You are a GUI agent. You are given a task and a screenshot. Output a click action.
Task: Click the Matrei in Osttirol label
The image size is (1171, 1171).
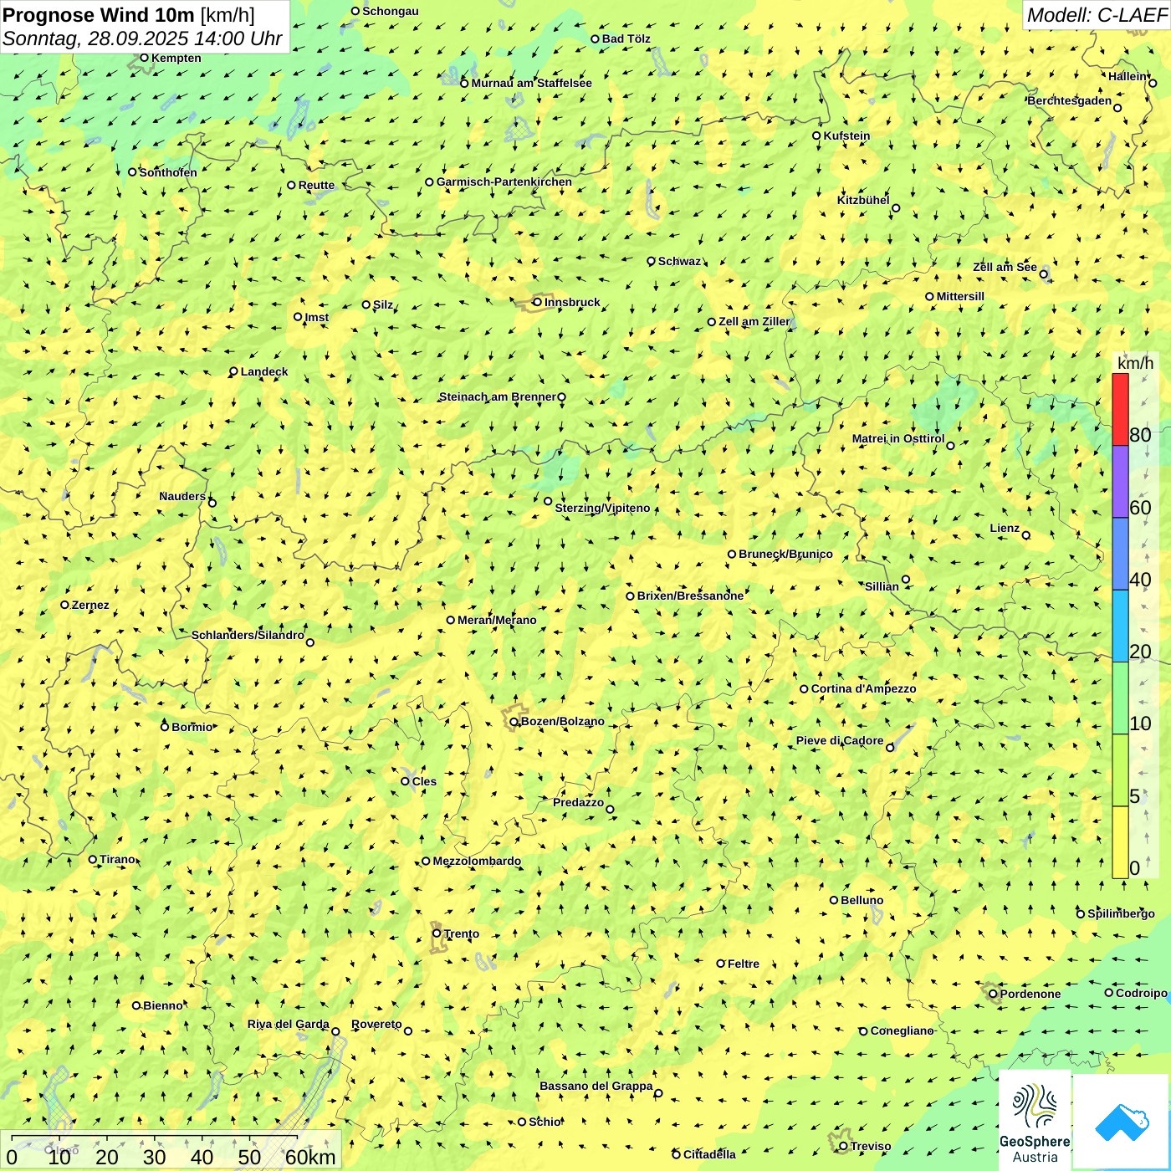pyautogui.click(x=898, y=438)
